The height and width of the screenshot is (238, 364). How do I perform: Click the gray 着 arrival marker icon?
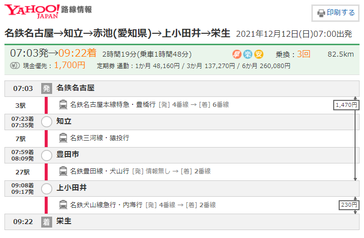46,222
